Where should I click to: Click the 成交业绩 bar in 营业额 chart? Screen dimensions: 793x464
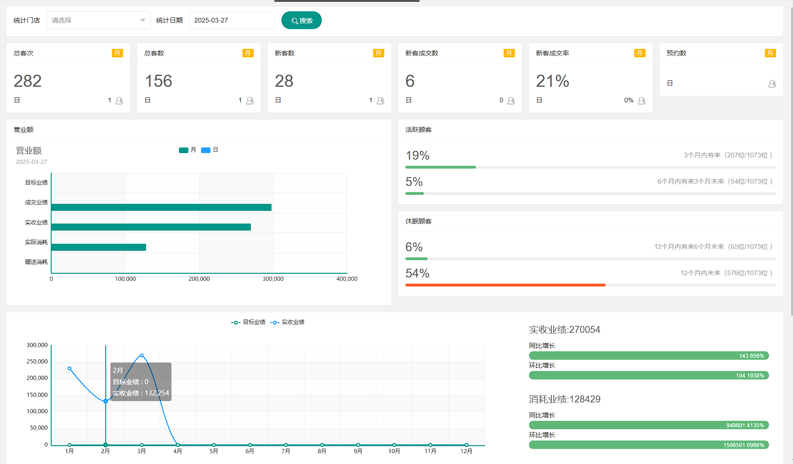point(161,207)
